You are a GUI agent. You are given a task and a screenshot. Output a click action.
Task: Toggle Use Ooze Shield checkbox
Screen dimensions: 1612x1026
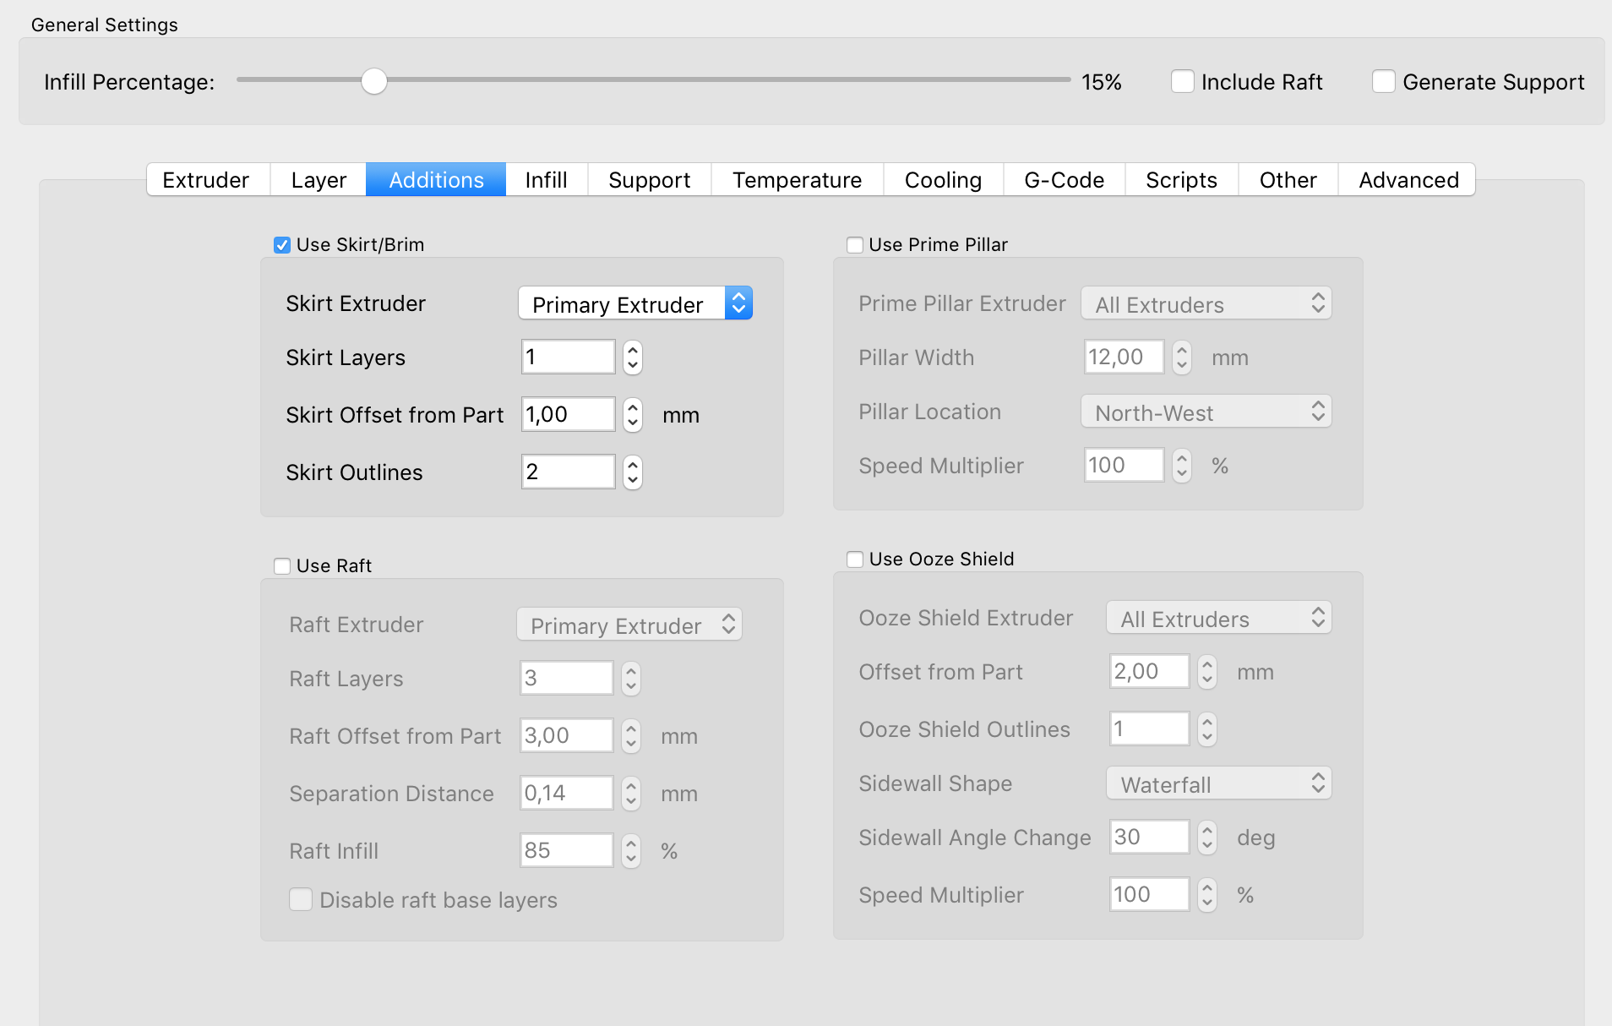coord(855,559)
